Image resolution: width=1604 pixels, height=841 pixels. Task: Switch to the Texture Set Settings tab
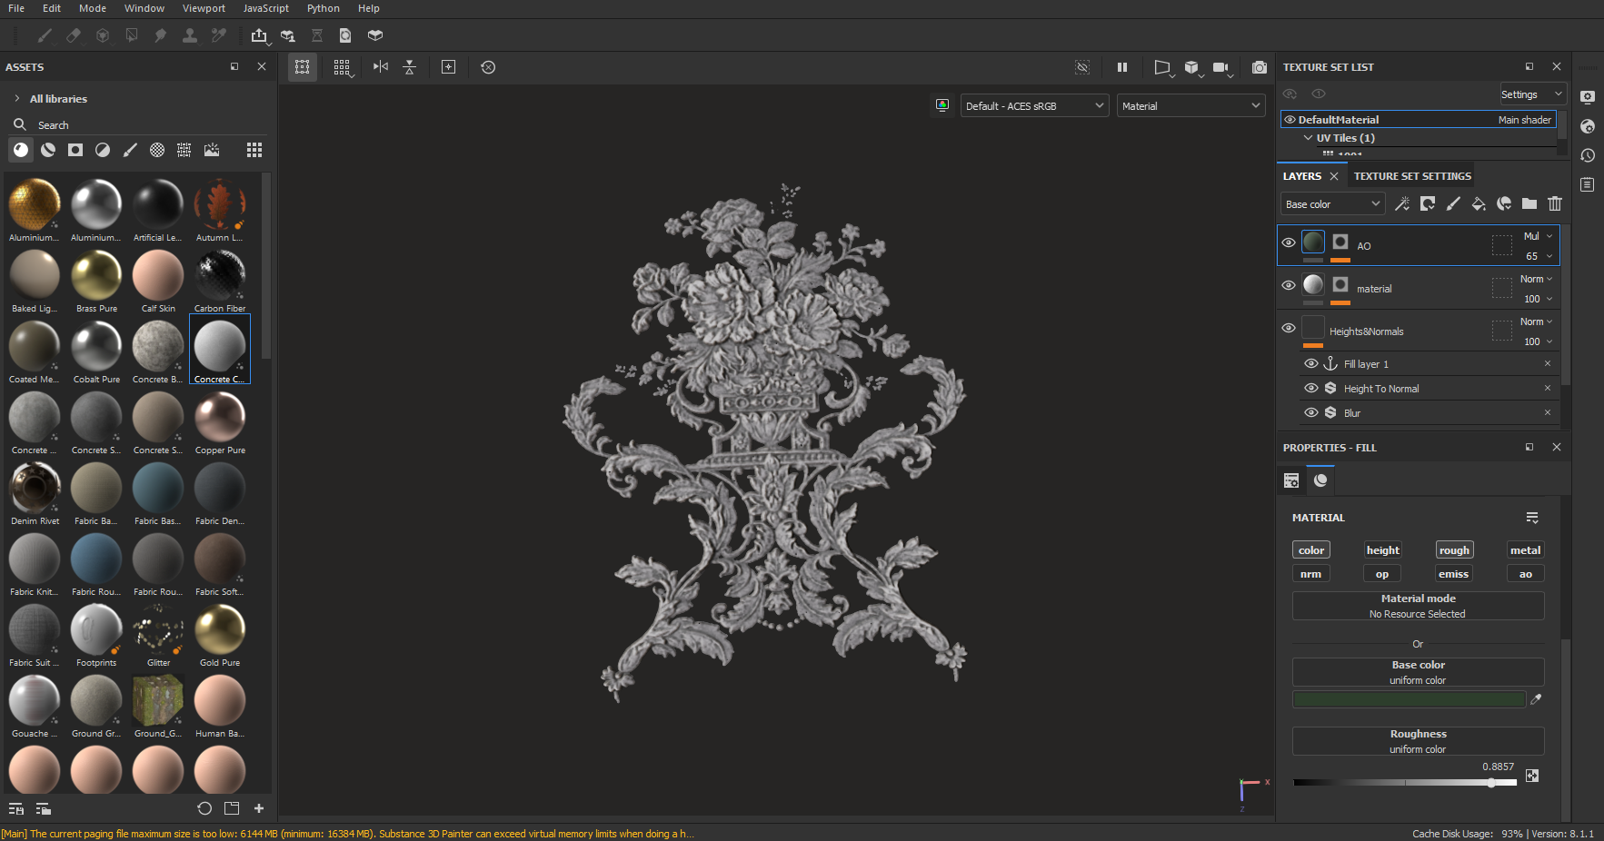[x=1412, y=176]
